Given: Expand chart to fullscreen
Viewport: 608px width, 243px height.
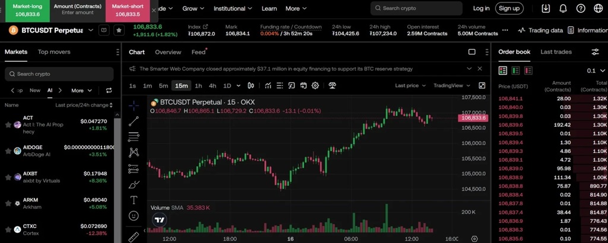Looking at the screenshot, I should pos(482,85).
